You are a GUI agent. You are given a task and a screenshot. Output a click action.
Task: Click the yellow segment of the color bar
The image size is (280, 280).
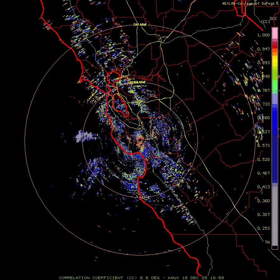tap(275, 61)
